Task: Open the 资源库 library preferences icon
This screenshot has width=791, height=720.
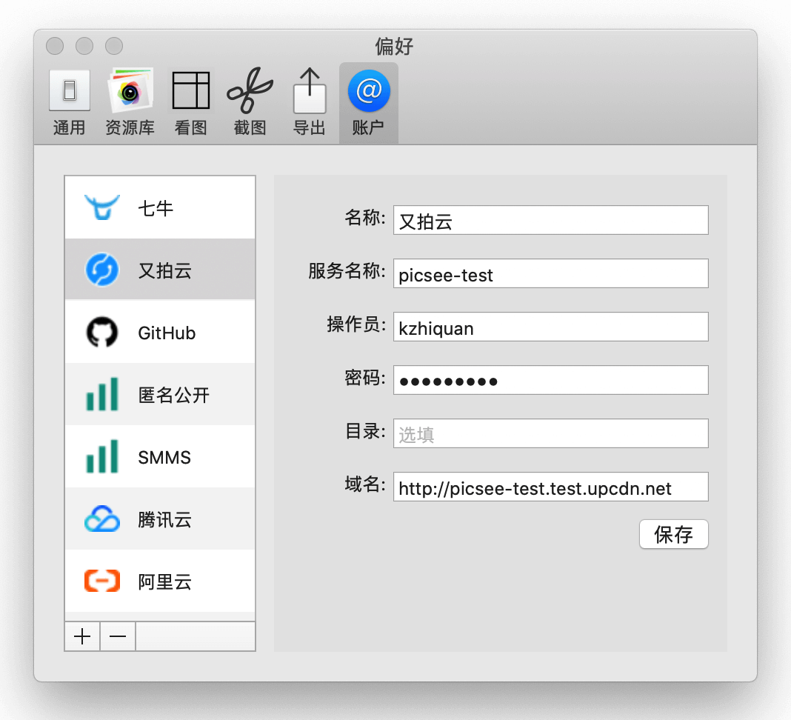Action: pos(130,90)
